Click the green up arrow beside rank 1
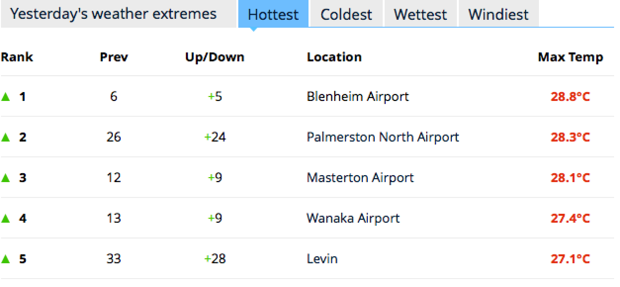Image resolution: width=620 pixels, height=287 pixels. coord(5,96)
